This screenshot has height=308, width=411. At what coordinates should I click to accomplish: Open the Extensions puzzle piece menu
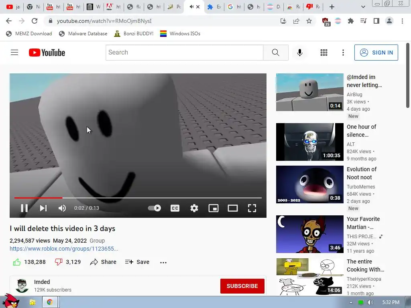point(350,21)
